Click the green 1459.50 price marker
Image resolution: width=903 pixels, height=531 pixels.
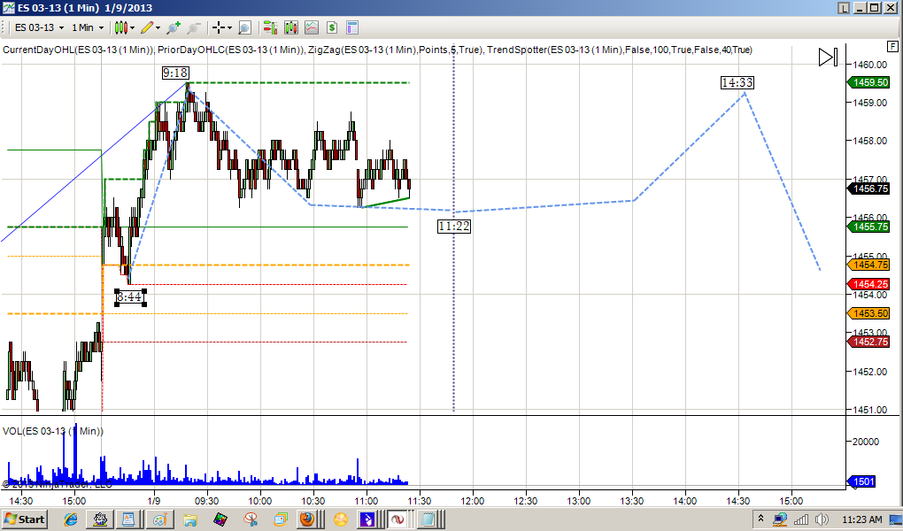point(868,82)
